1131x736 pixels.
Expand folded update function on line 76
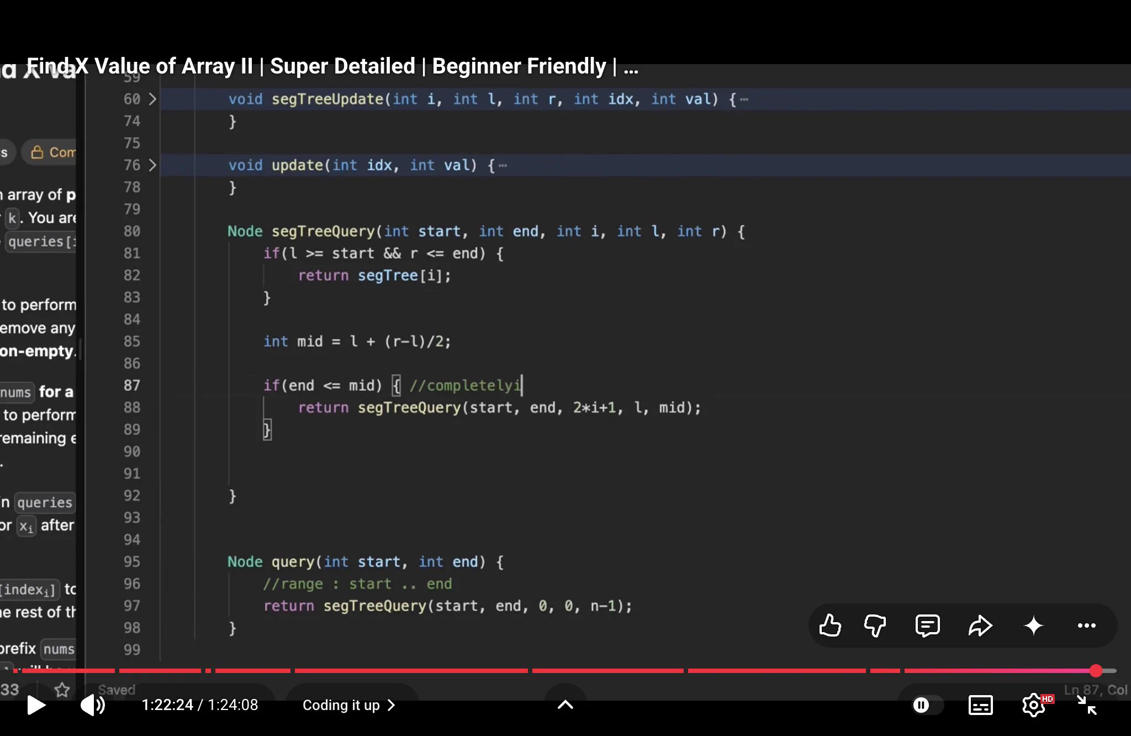pyautogui.click(x=153, y=165)
